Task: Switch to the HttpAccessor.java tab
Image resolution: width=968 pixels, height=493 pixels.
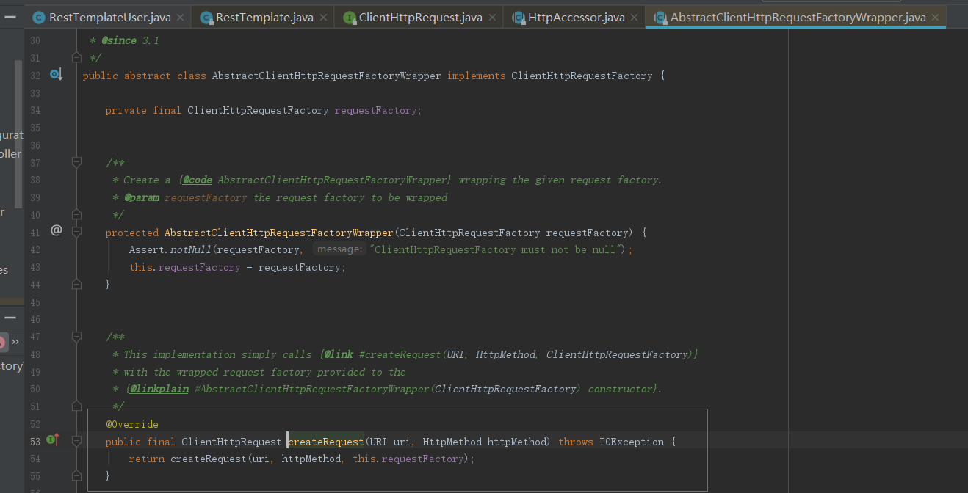Action: (576, 18)
